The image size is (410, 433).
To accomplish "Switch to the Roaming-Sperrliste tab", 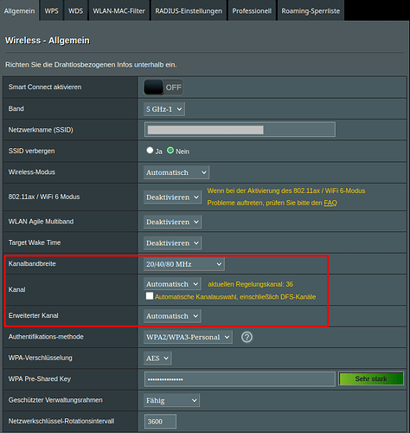I will [311, 11].
